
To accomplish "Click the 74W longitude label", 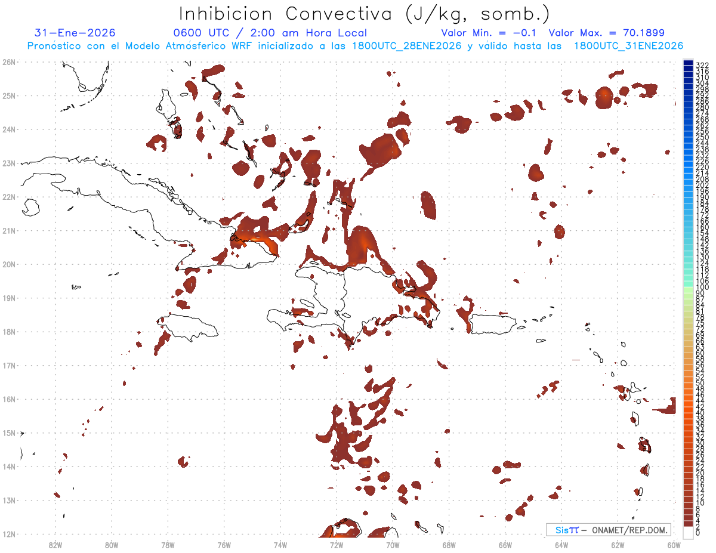I will 280,545.
